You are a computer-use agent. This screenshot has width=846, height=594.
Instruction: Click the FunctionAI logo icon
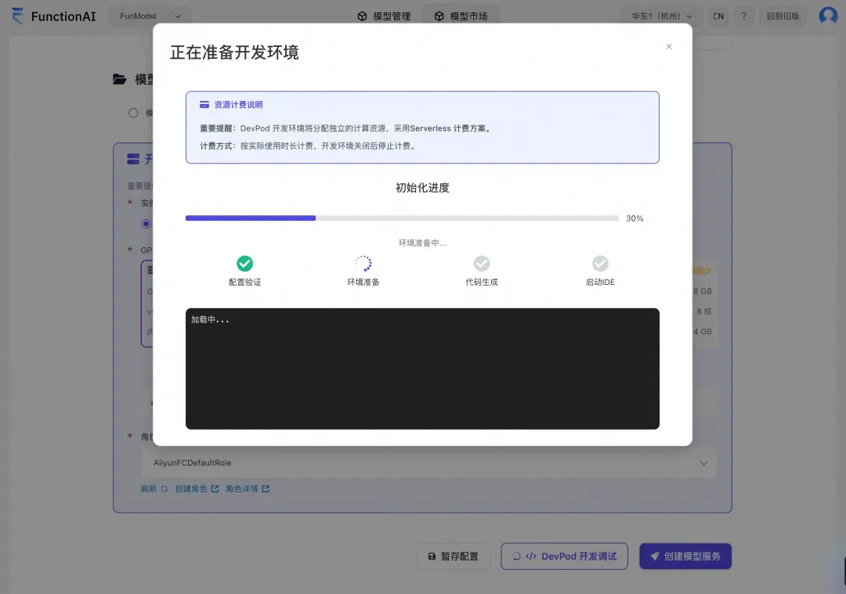(16, 16)
